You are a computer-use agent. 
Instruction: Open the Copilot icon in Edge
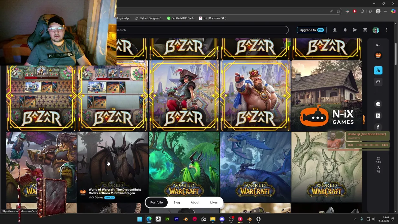[x=393, y=11]
